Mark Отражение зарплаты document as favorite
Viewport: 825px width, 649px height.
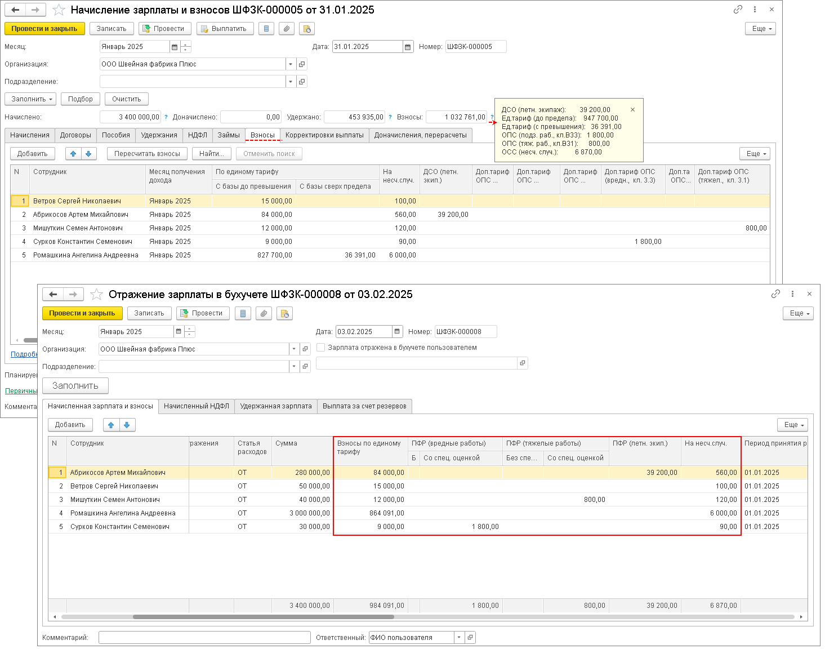tap(96, 295)
